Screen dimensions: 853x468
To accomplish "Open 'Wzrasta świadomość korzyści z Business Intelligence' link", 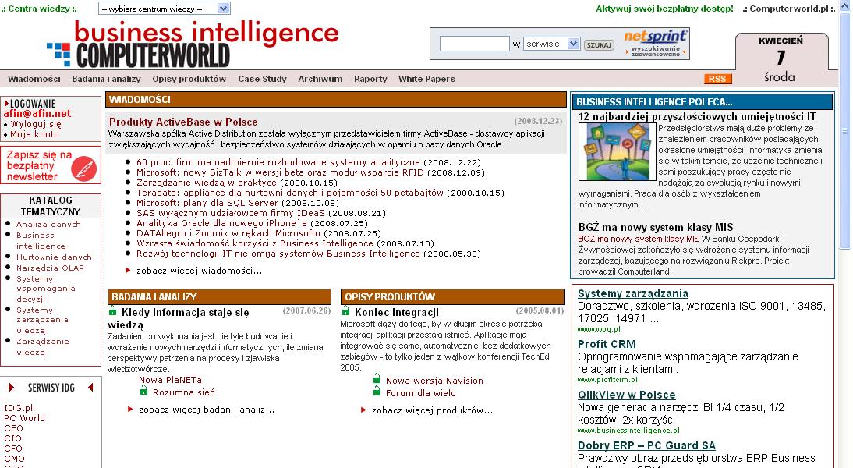I will (255, 244).
